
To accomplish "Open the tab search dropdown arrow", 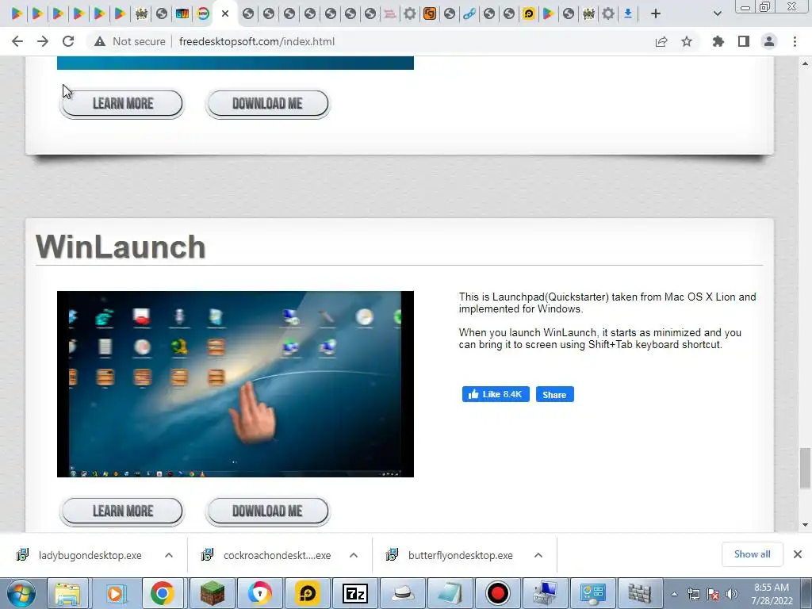I will [x=717, y=13].
